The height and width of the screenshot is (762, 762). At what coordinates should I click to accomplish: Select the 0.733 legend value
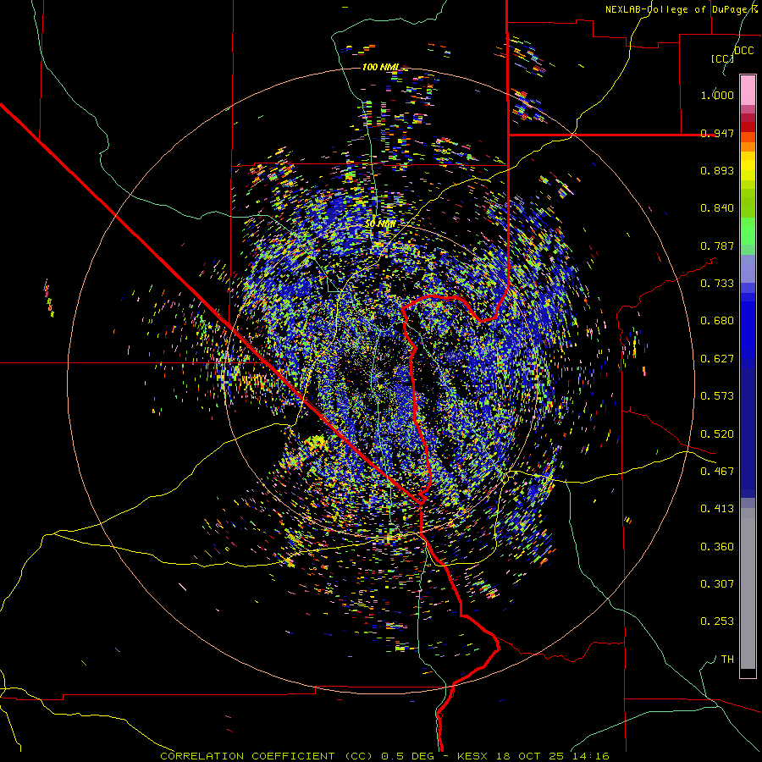(717, 284)
